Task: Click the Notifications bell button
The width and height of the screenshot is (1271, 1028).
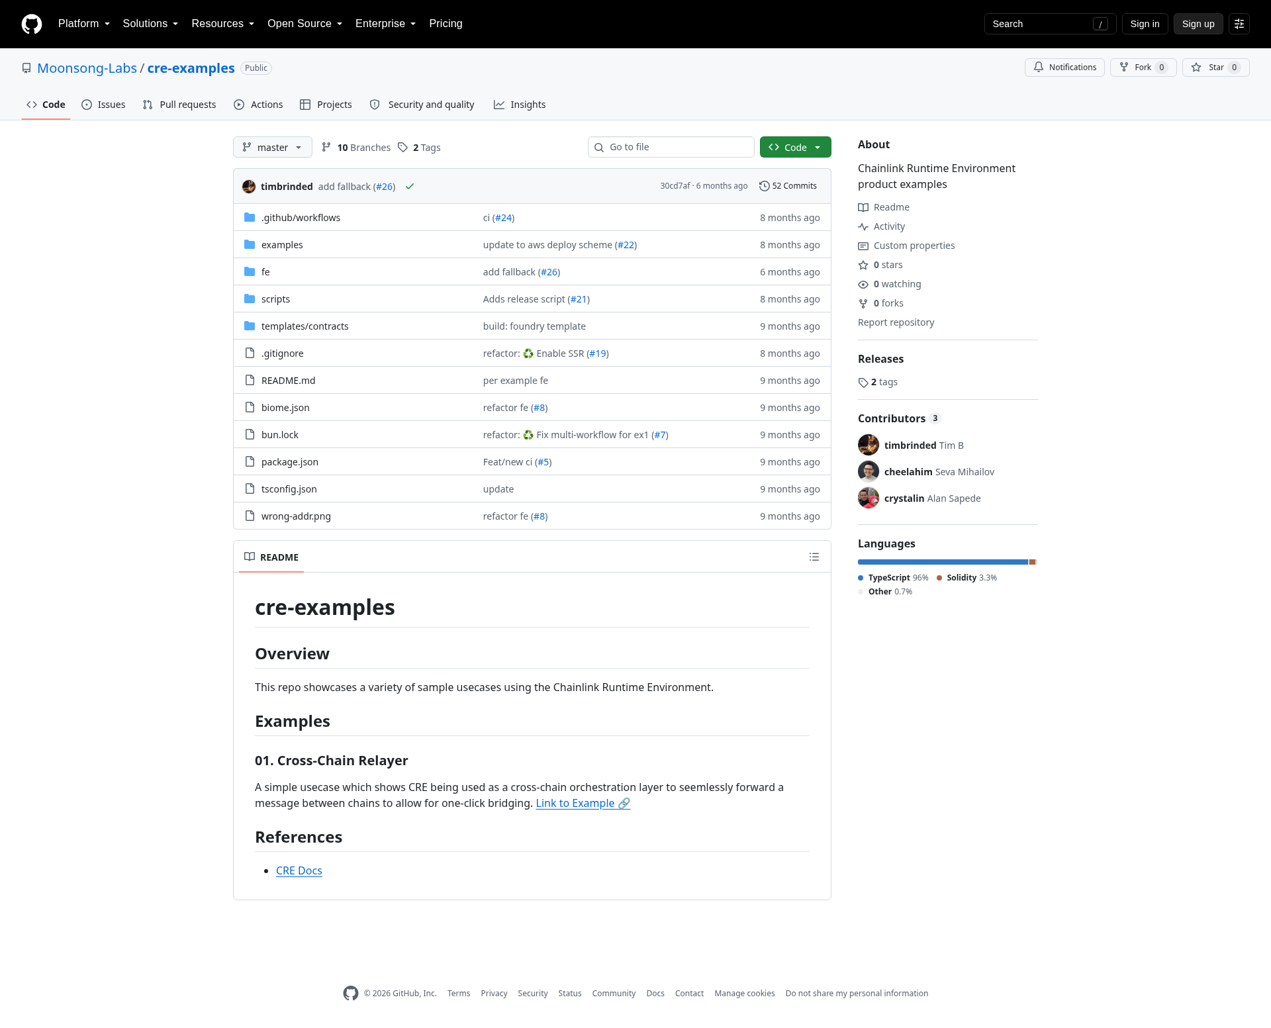Action: [1064, 68]
